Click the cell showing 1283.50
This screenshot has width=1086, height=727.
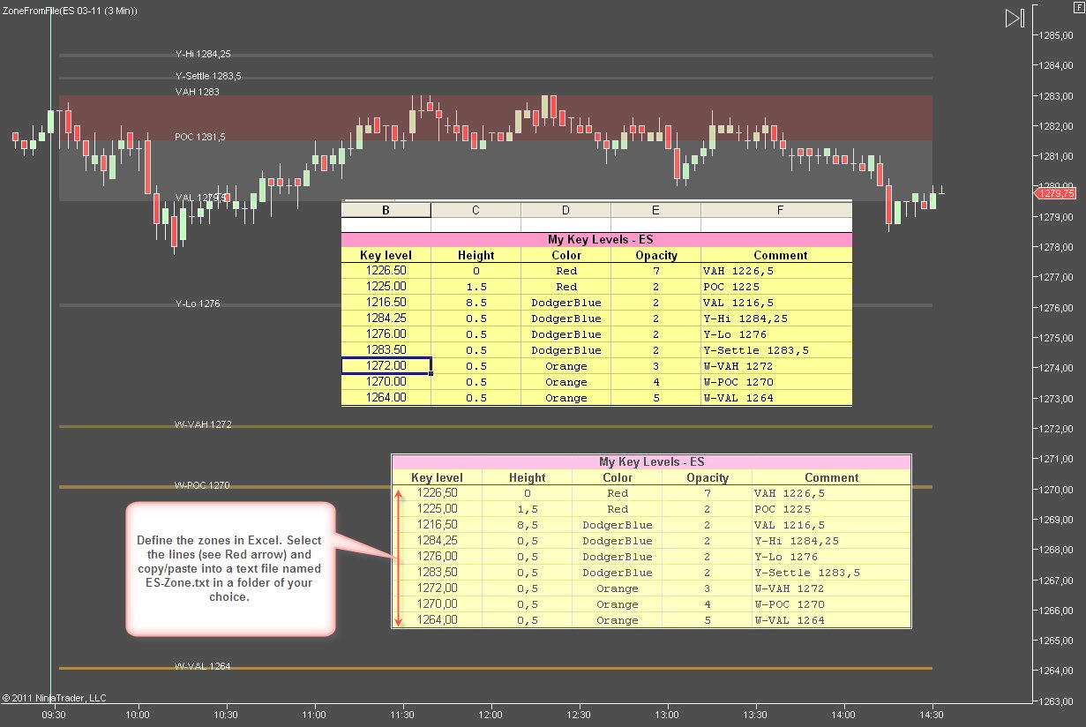tap(386, 350)
